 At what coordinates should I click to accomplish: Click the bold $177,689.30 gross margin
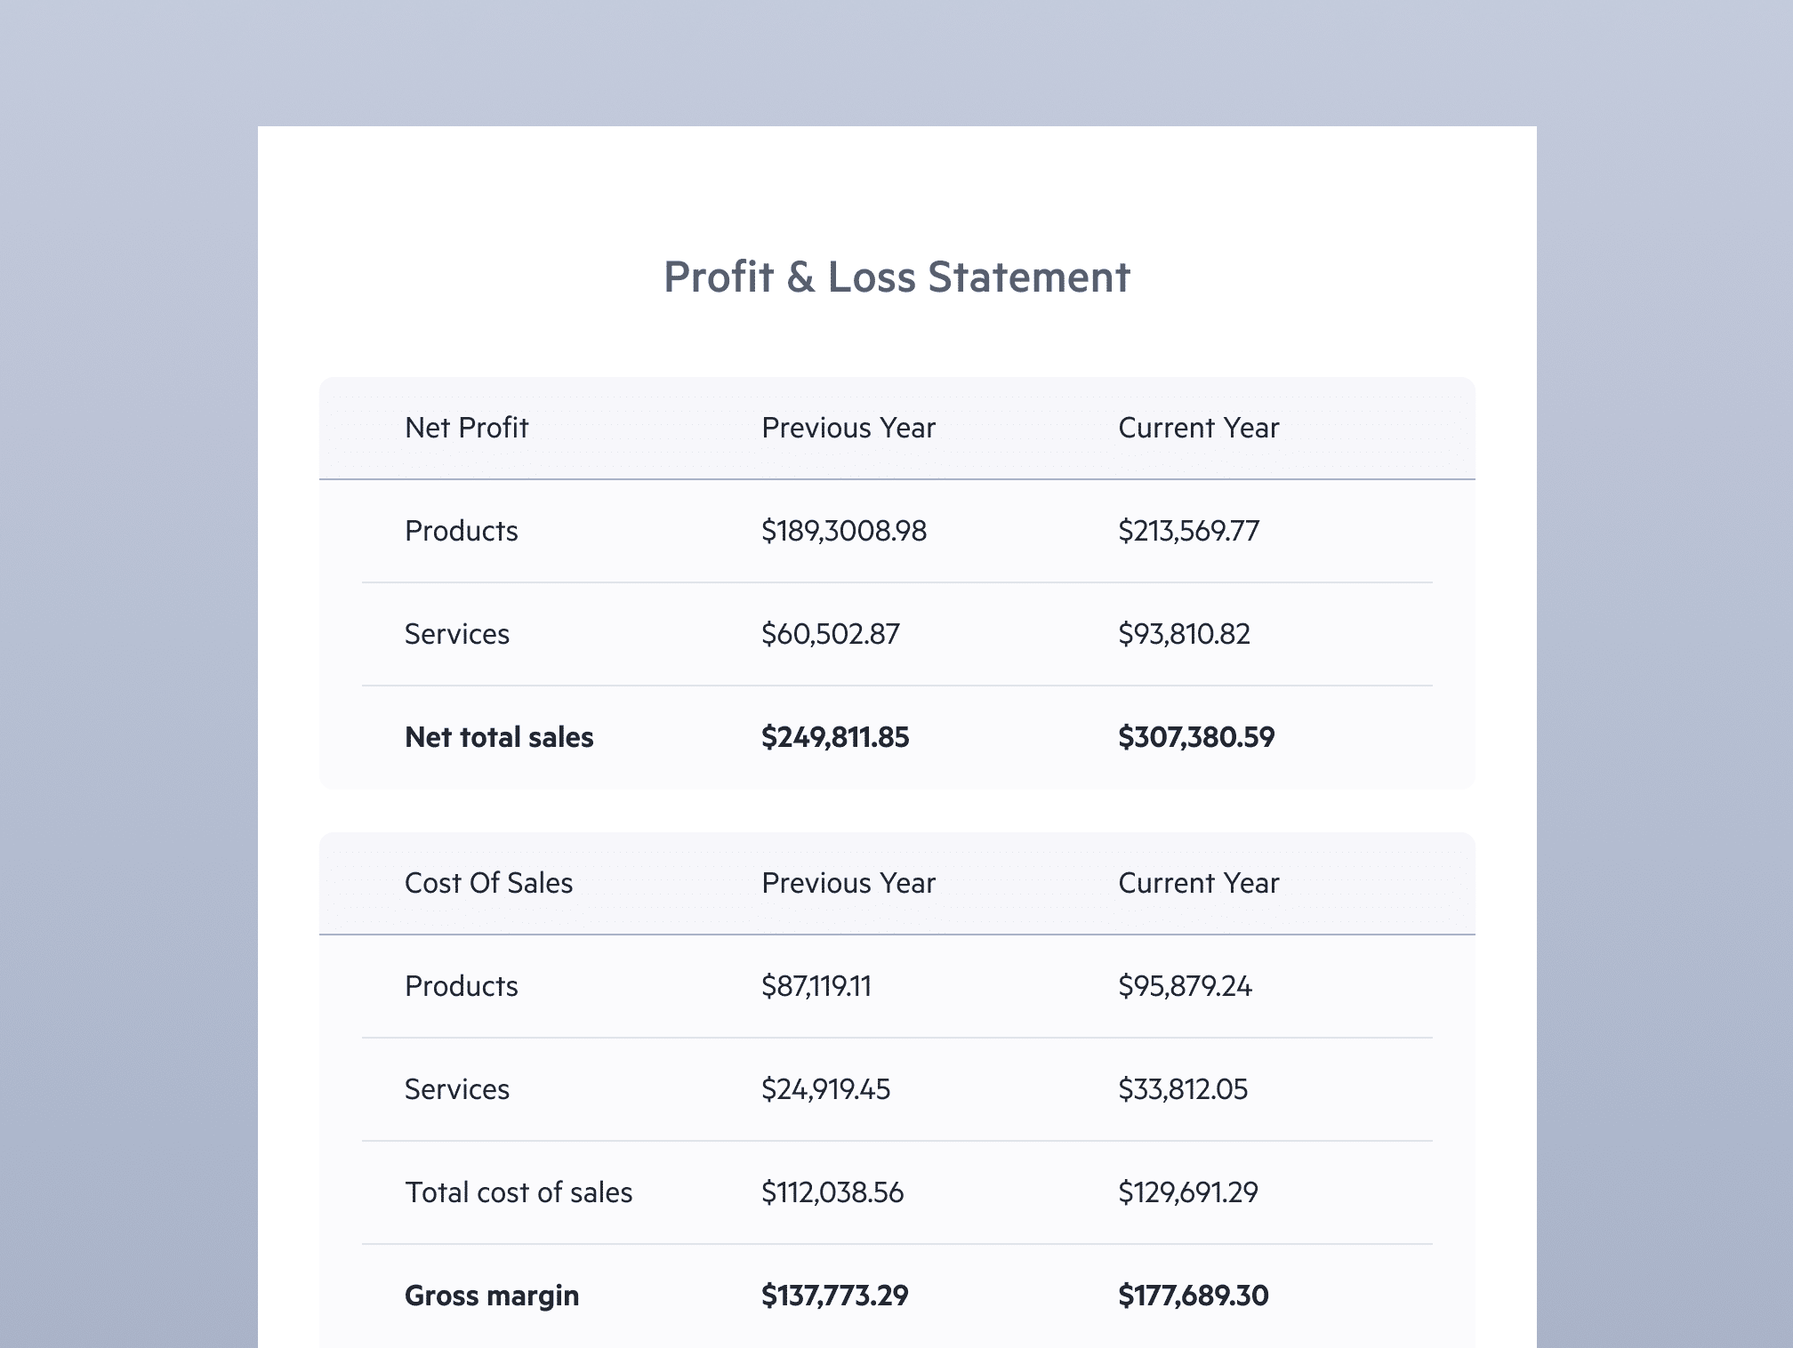click(x=1194, y=1296)
